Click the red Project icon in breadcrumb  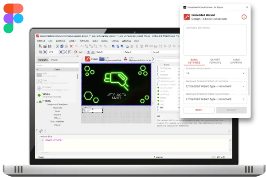[x=87, y=59]
